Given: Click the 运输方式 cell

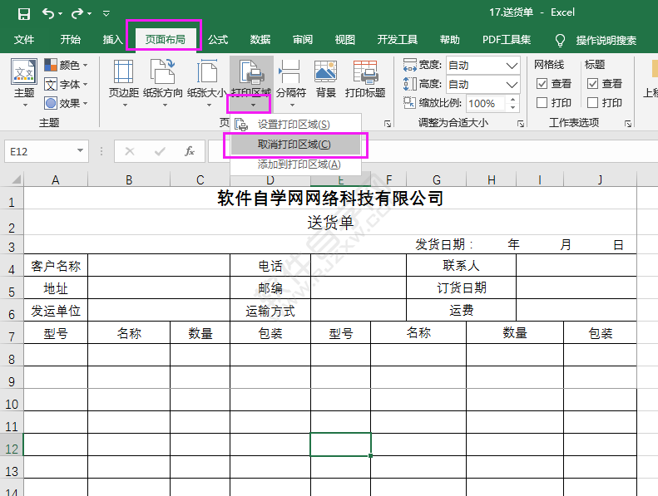Looking at the screenshot, I should pyautogui.click(x=270, y=311).
